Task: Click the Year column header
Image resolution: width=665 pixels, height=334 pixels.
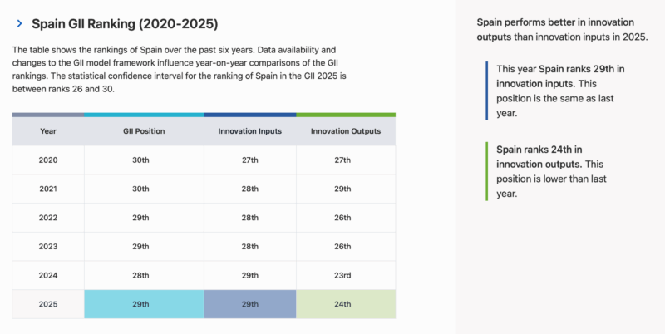Action: click(x=48, y=131)
